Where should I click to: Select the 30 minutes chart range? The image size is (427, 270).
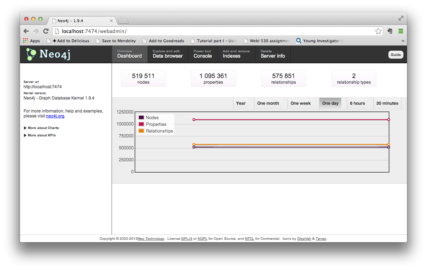click(387, 103)
